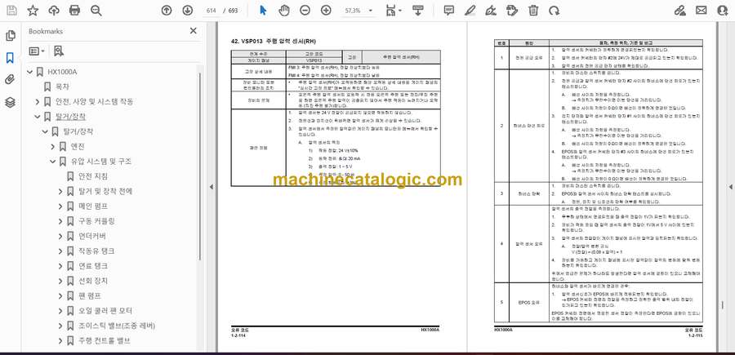Open the bookmark options dropdown menu

37,51
